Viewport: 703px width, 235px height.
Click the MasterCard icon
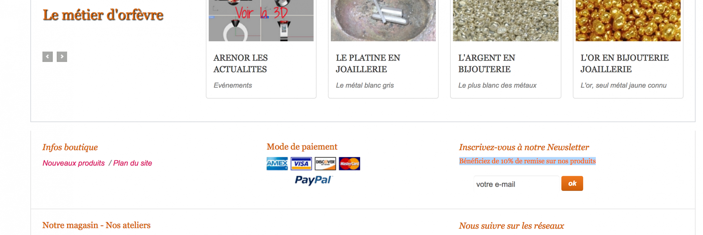pos(349,164)
